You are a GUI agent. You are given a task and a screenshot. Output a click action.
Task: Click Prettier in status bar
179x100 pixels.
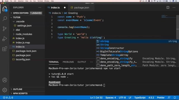tap(161, 97)
